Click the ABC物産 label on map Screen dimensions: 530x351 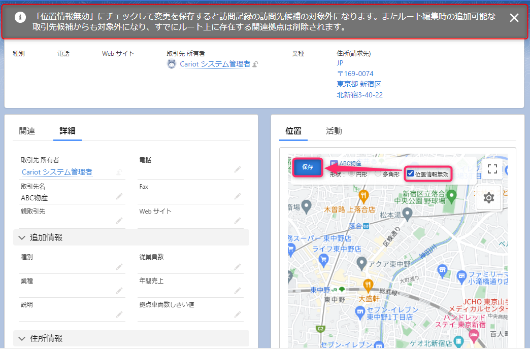pos(350,163)
